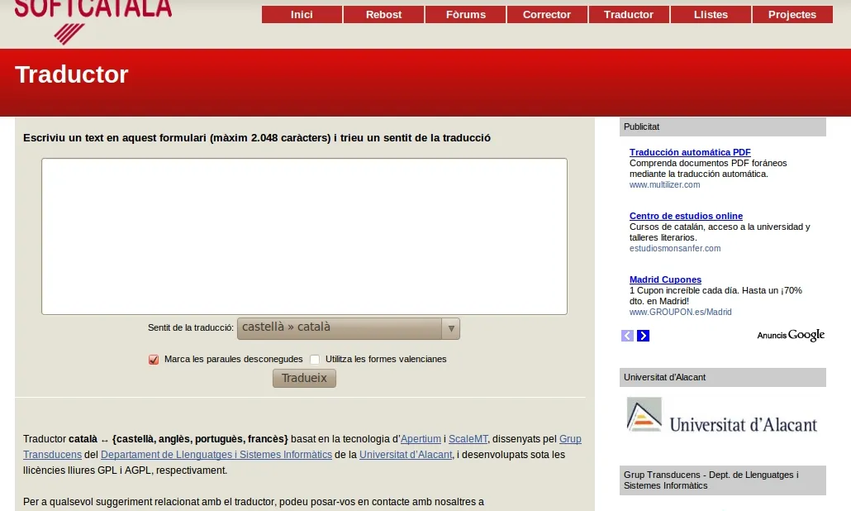Show the next Google ad
Viewport: 851px width, 511px height.
click(643, 335)
